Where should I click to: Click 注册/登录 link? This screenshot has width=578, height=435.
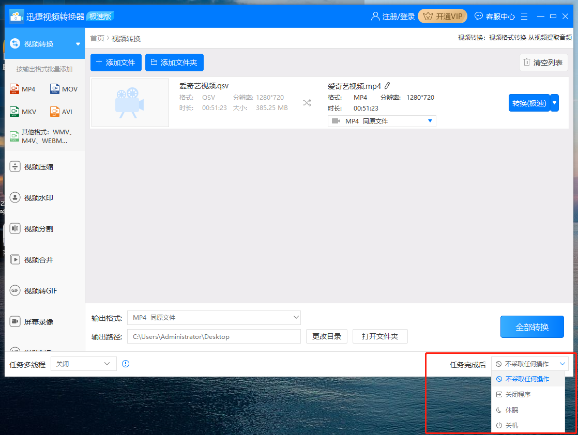393,16
